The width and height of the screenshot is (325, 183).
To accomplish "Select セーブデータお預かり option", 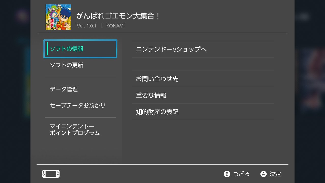I will coord(80,105).
